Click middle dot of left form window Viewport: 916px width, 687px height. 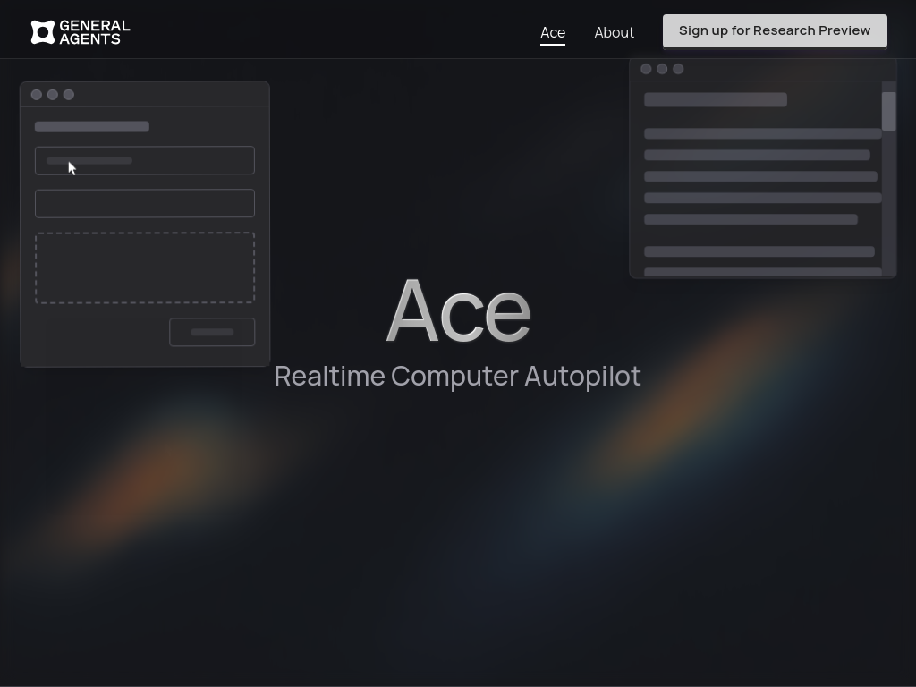(x=53, y=95)
